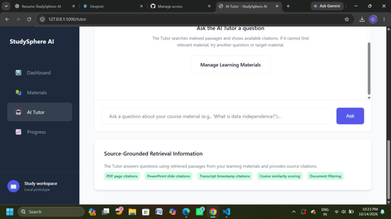Click the blue Ask button
Viewport: 391px width, 219px height.
pos(350,116)
